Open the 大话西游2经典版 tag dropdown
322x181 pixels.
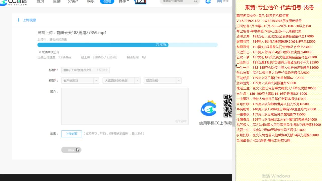(121, 81)
